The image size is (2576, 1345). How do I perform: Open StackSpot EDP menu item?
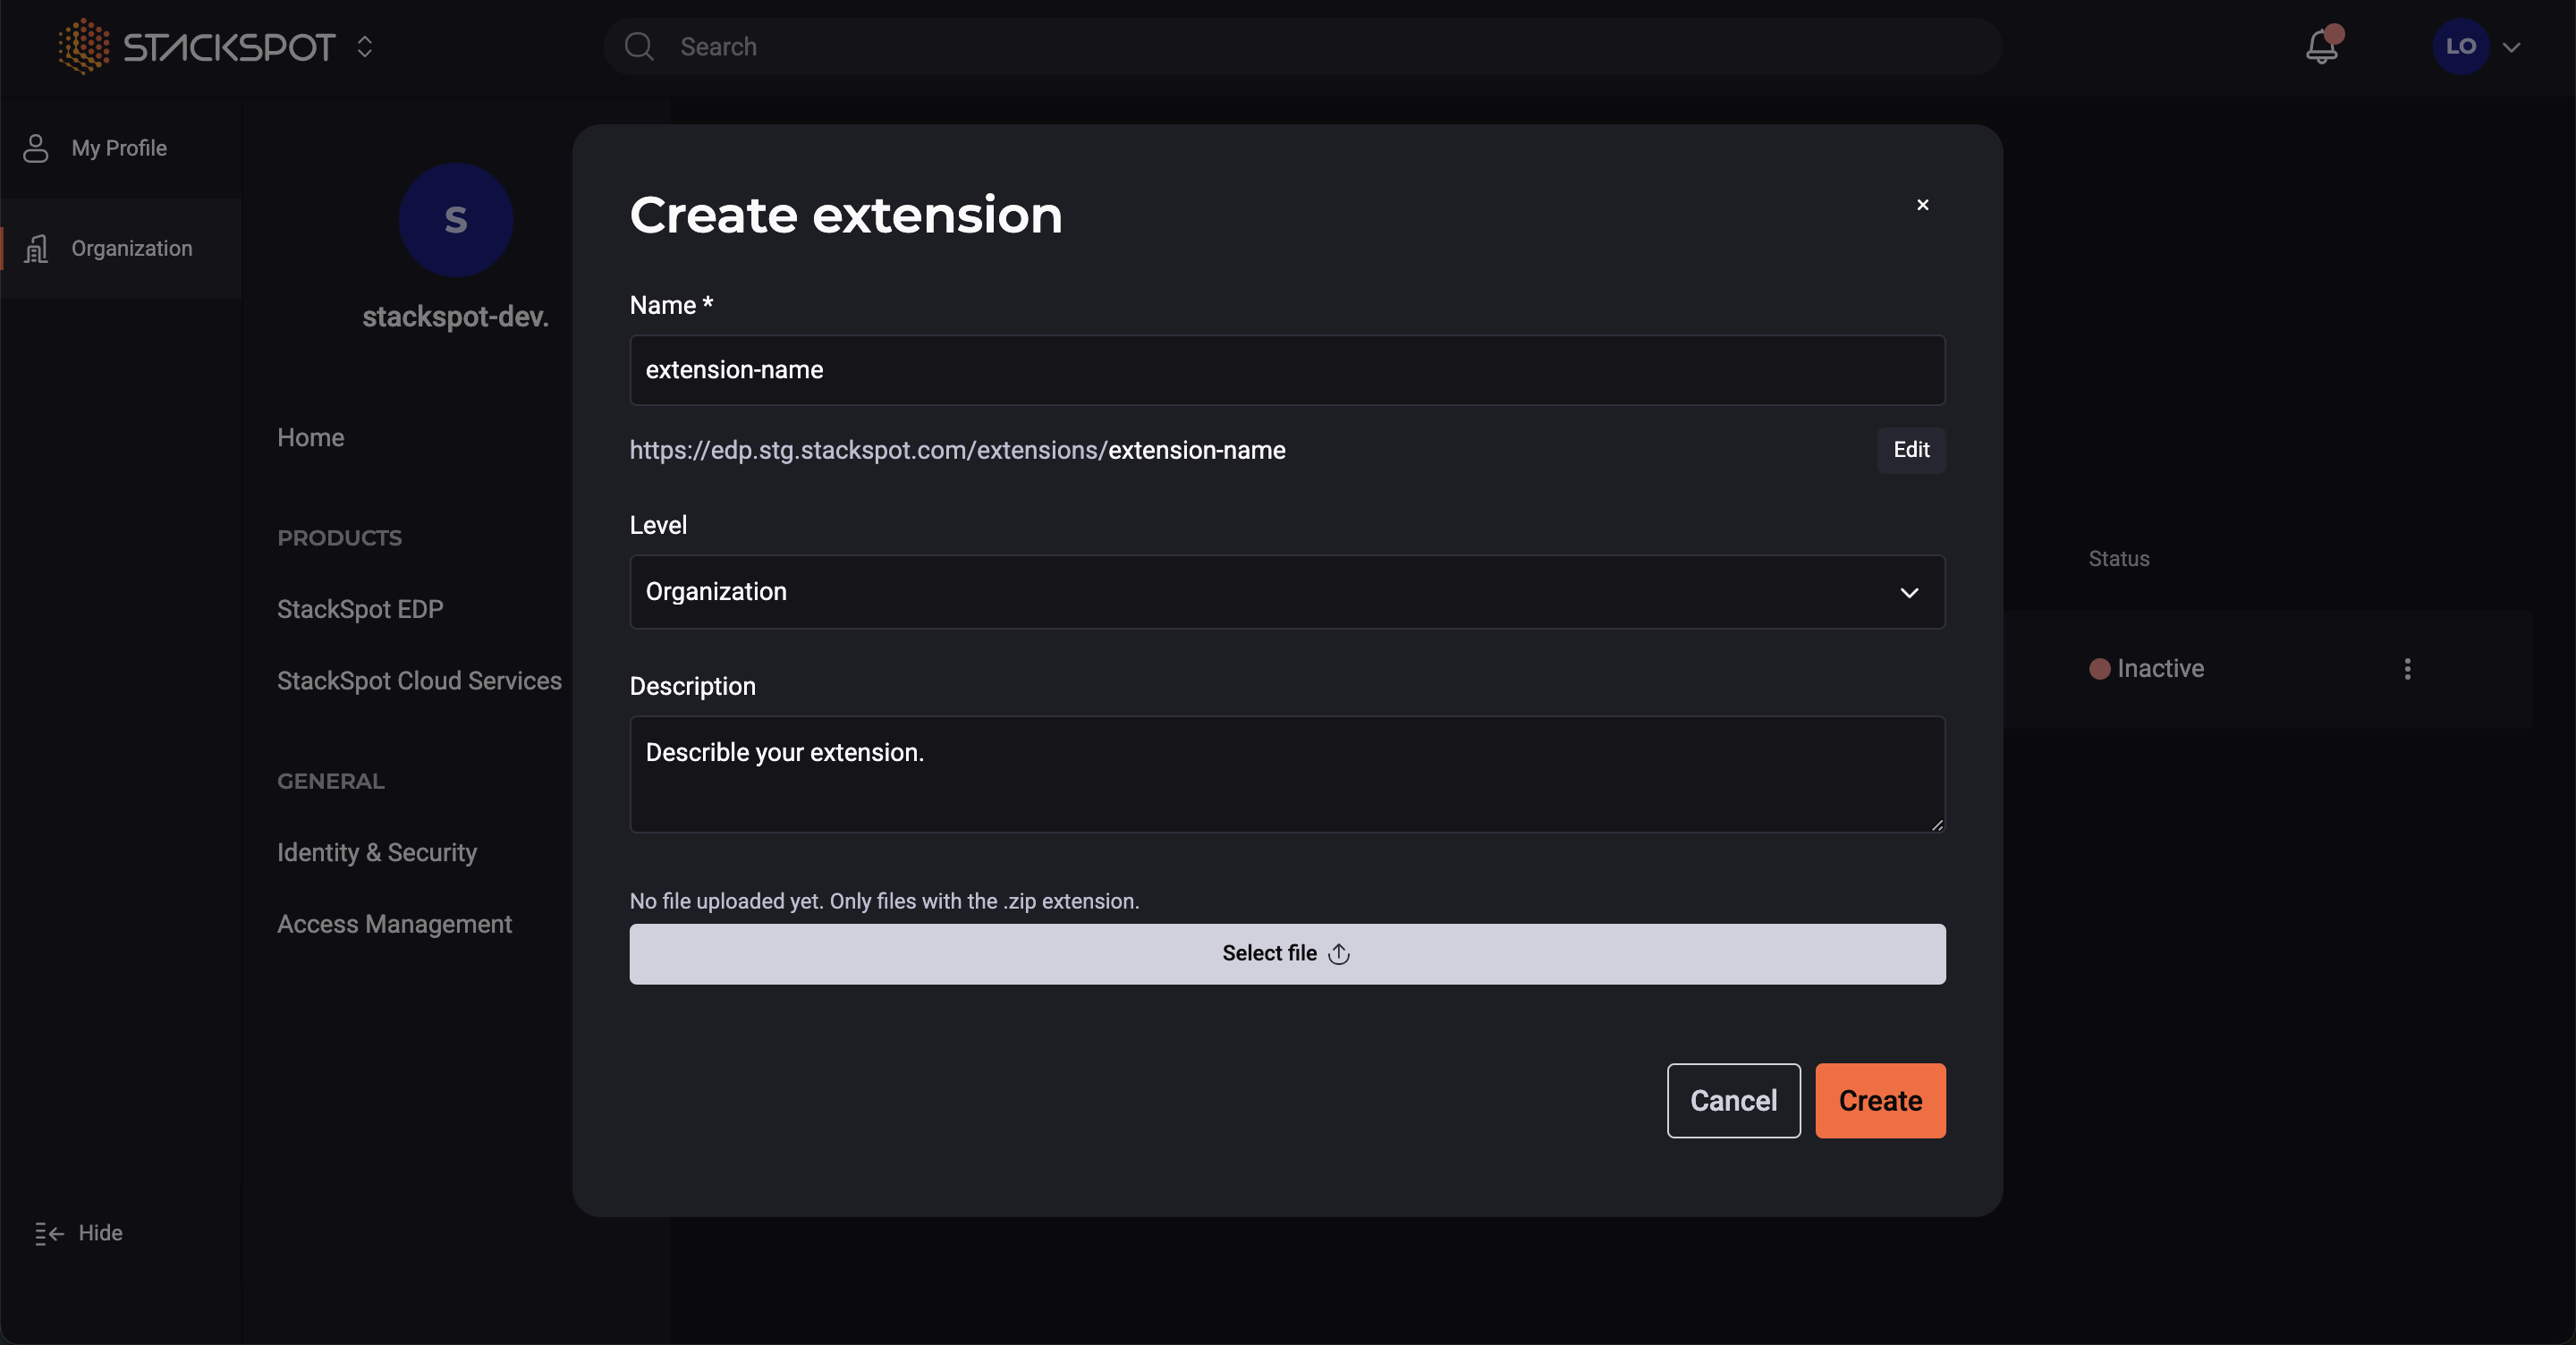click(x=360, y=609)
